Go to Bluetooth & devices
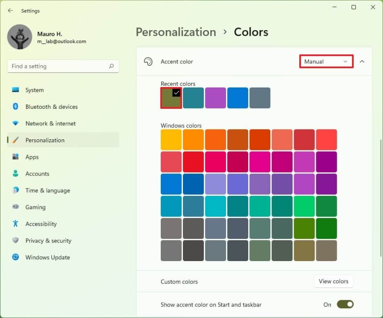Viewport: 383px width, 318px height. 63,106
